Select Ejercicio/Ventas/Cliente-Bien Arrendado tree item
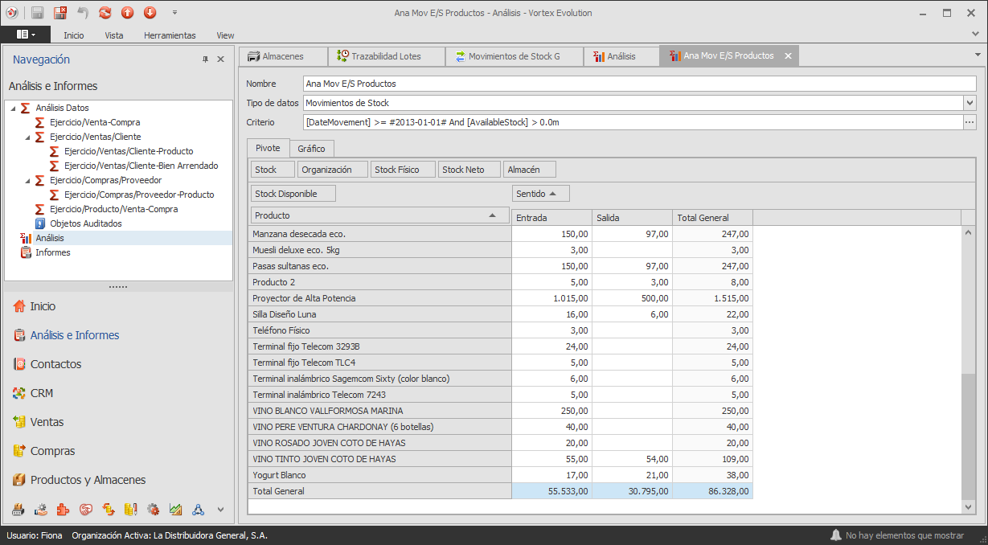 [x=141, y=166]
